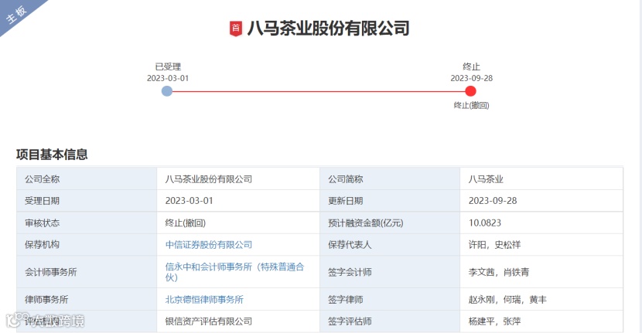Click the 八马茶业股份有限公司 page title
Screen dimensions: 642x333
pos(329,29)
